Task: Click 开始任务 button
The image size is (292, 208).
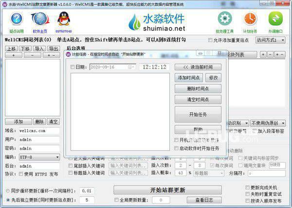Action: click(x=198, y=114)
